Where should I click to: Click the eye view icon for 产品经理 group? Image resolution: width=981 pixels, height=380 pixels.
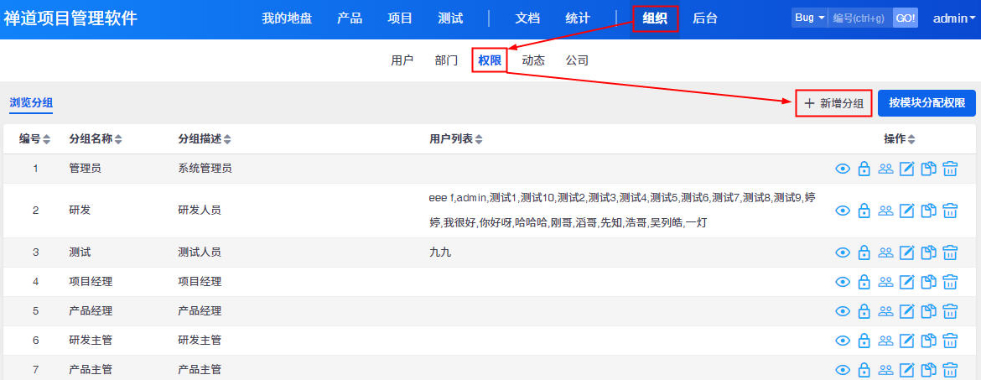(x=843, y=311)
